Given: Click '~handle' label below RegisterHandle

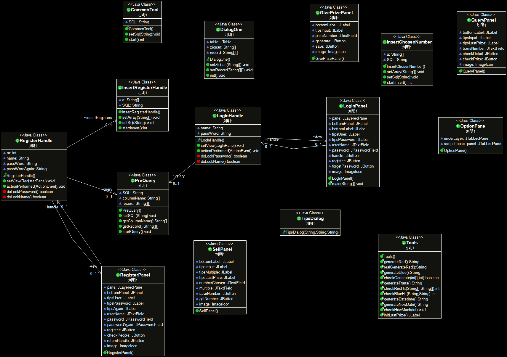Looking at the screenshot, I should pyautogui.click(x=51, y=207).
